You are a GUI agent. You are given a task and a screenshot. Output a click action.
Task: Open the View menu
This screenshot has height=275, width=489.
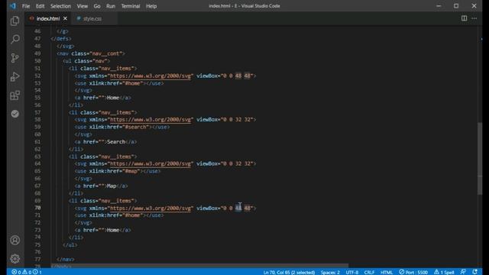click(83, 6)
